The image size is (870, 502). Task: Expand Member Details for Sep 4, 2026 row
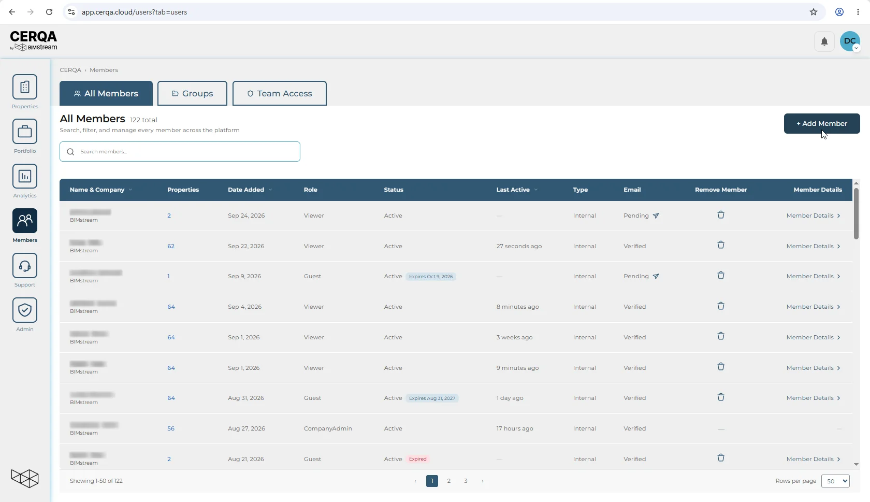click(813, 307)
